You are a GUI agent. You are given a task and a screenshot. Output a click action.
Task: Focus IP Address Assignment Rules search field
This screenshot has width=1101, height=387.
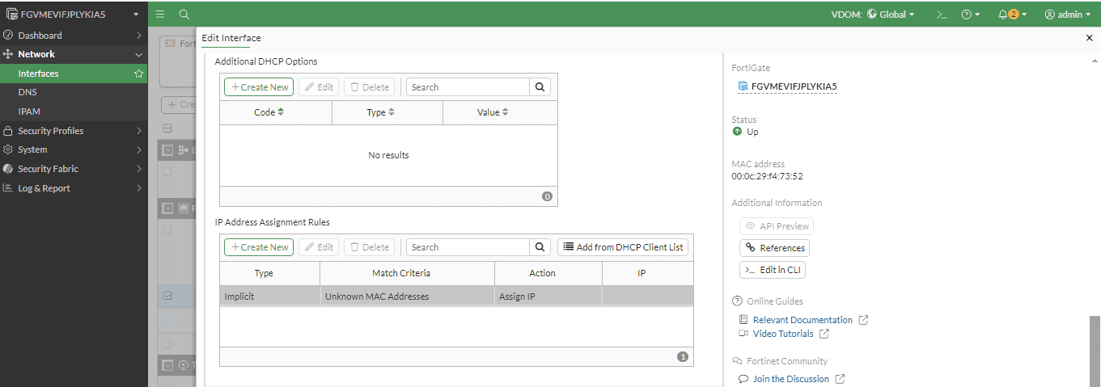coord(468,247)
